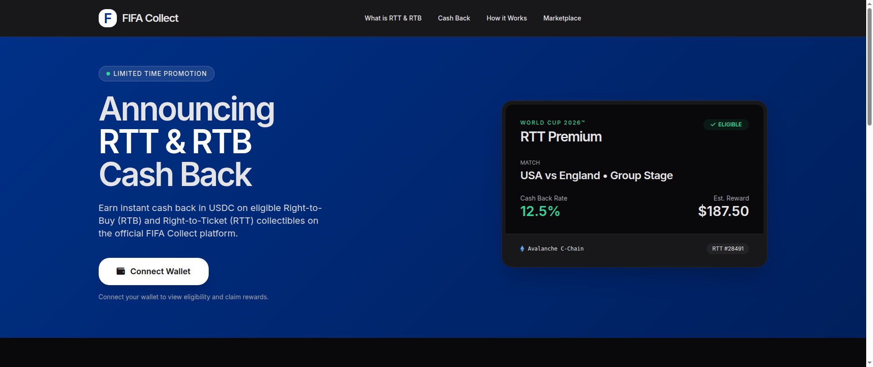
Task: Click the MATCH label on the card
Action: coord(530,163)
